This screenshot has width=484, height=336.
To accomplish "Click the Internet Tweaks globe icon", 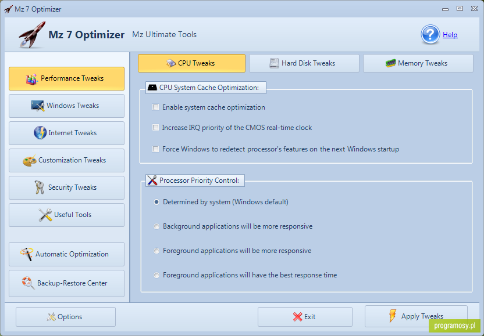I will pyautogui.click(x=40, y=133).
